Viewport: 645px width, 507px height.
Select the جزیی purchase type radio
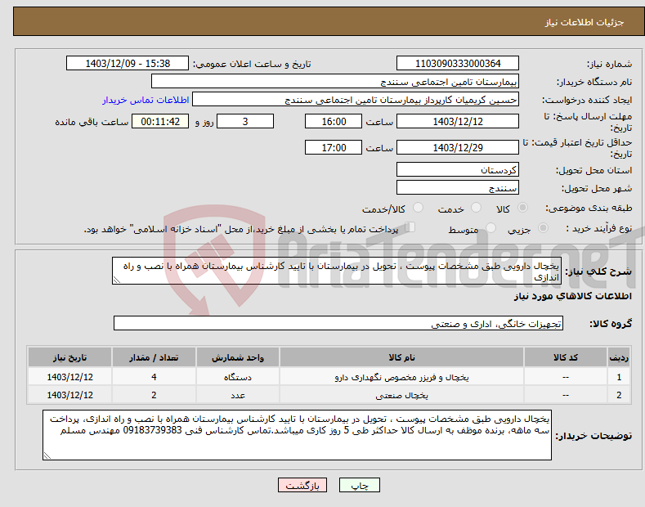click(543, 227)
